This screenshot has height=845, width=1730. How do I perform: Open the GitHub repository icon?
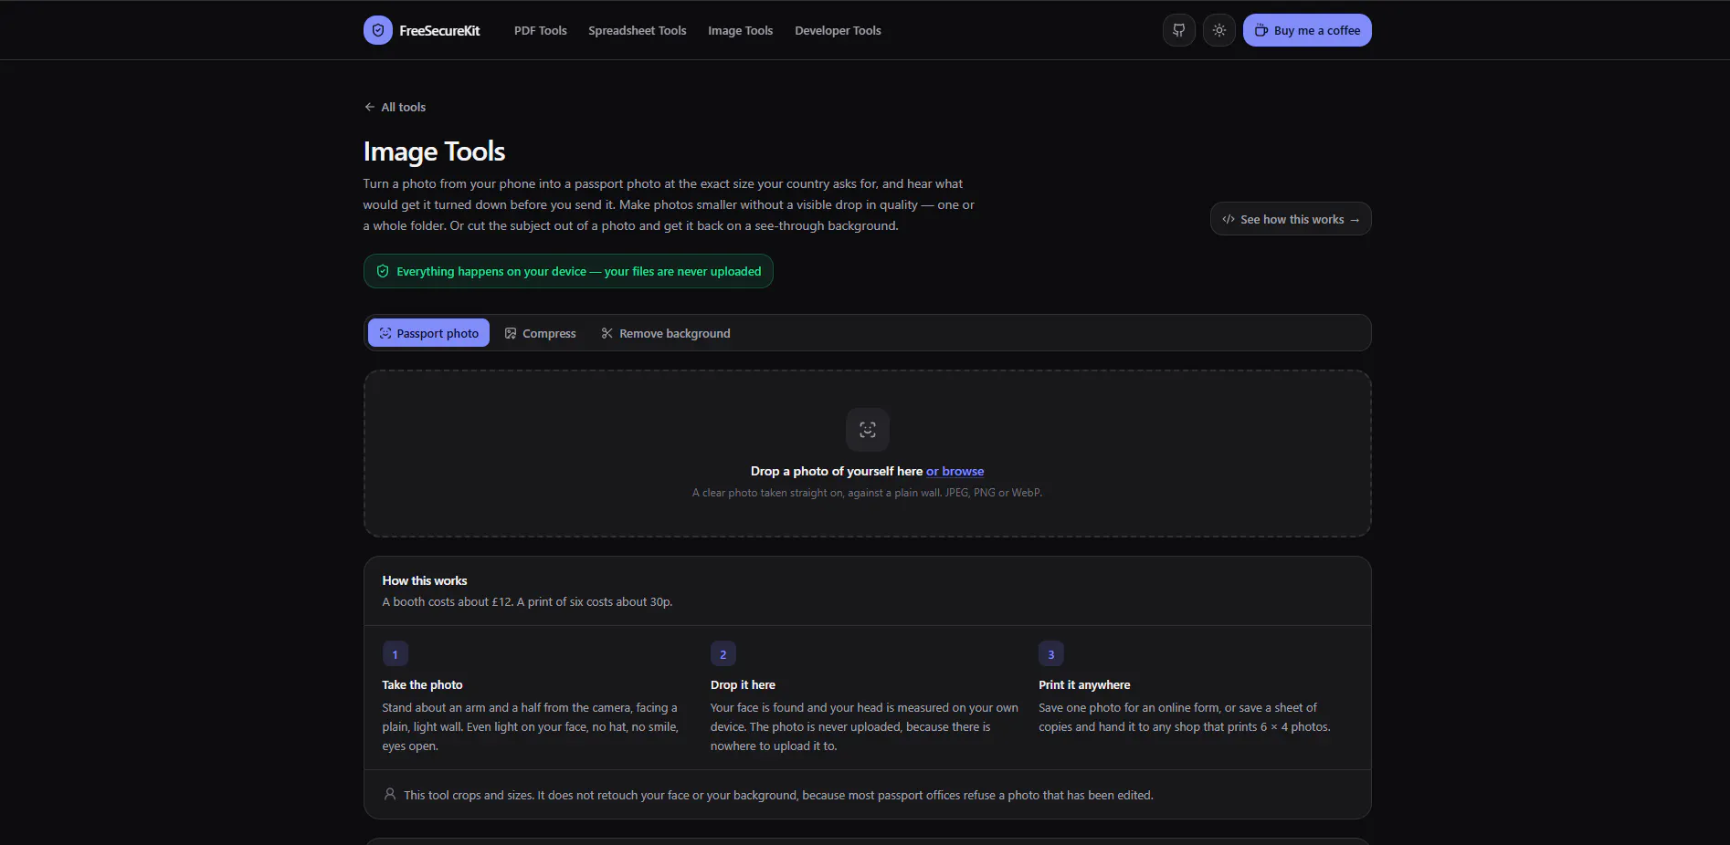pyautogui.click(x=1179, y=30)
